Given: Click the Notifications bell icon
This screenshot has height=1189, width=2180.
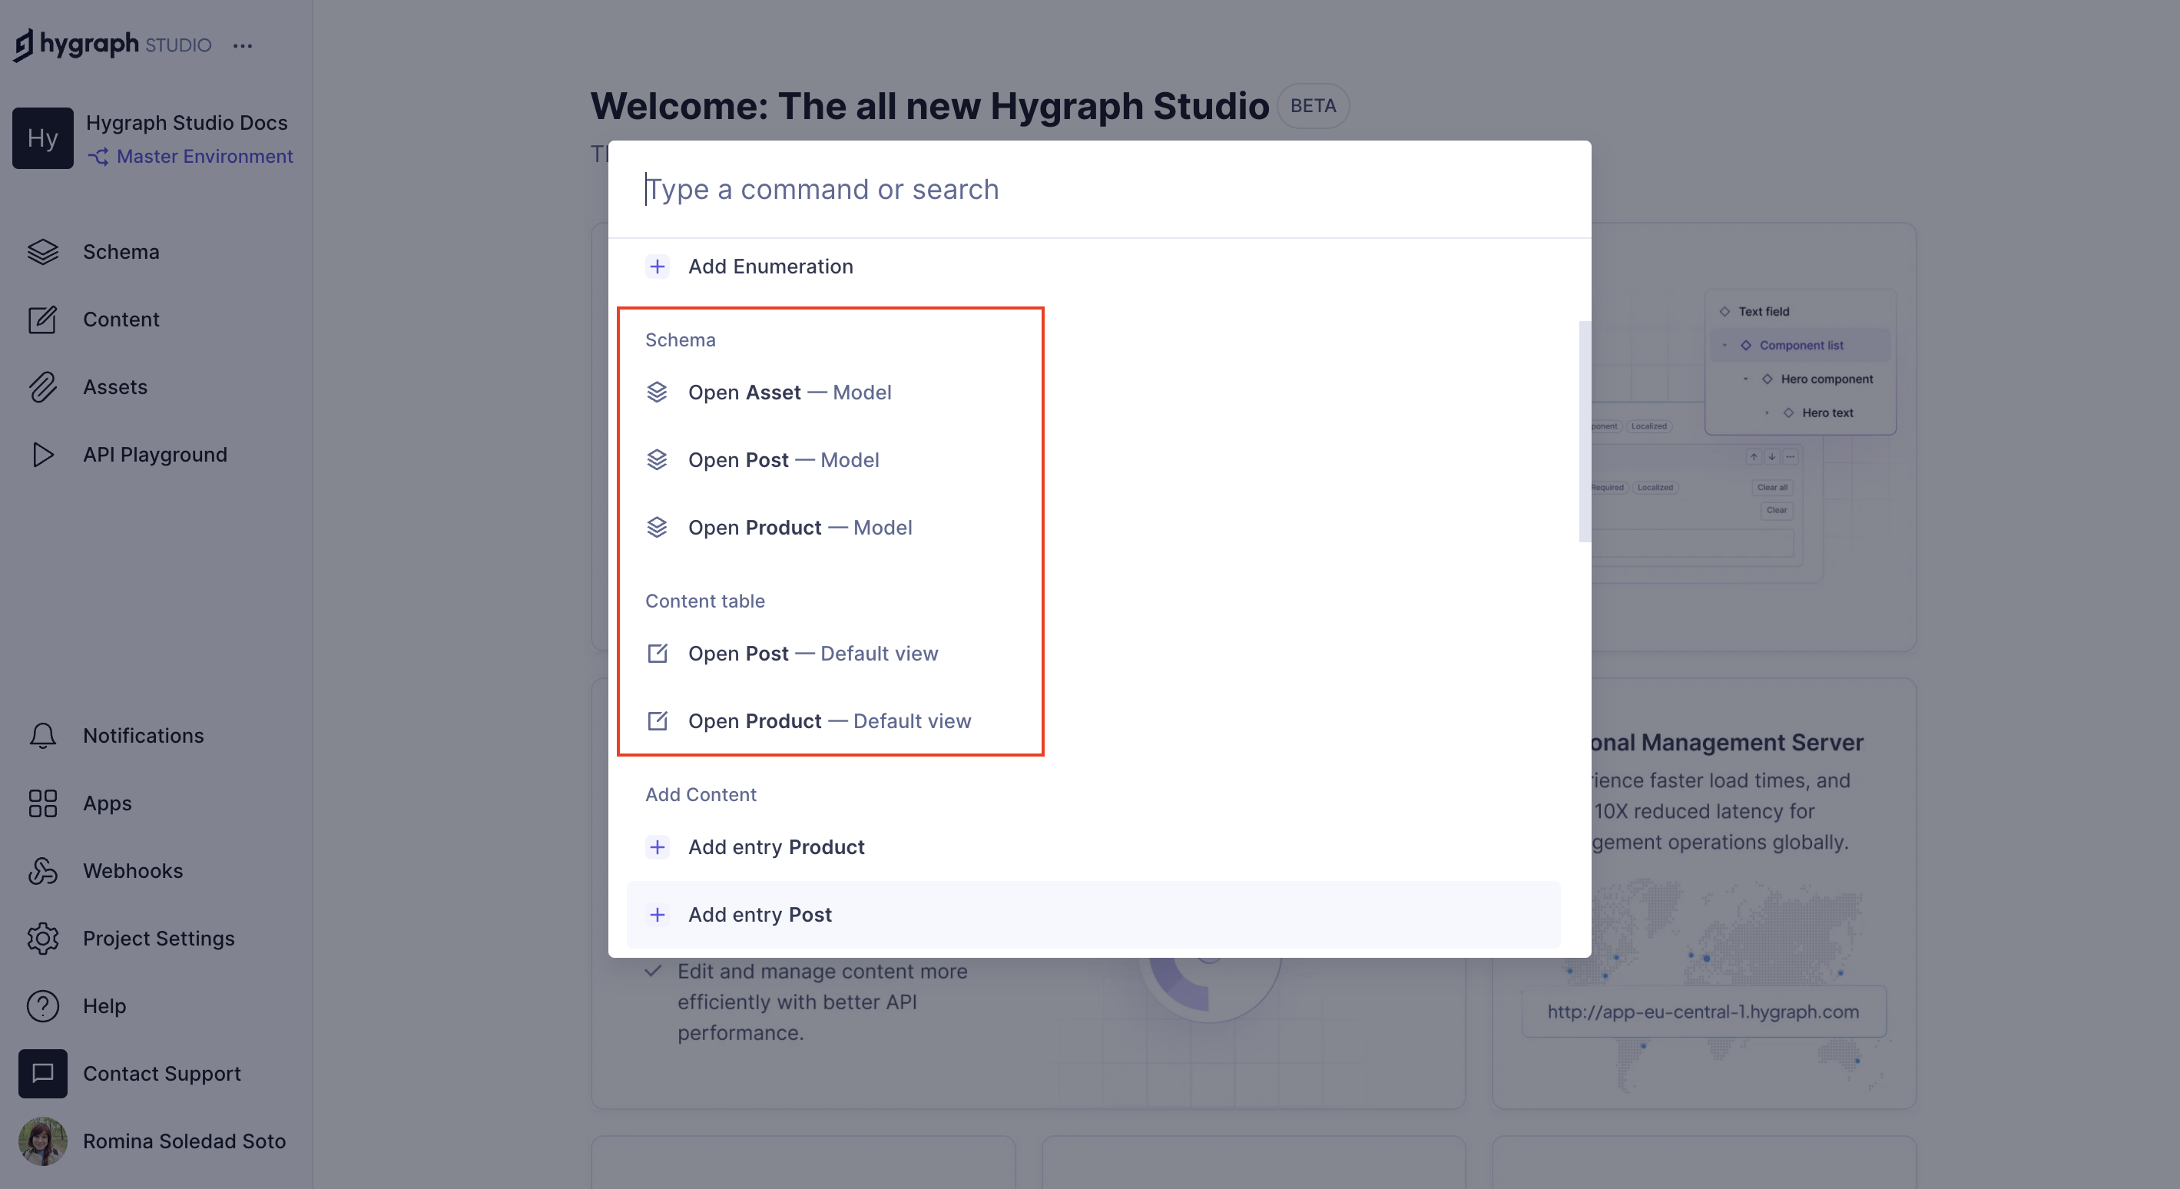Looking at the screenshot, I should (x=42, y=735).
